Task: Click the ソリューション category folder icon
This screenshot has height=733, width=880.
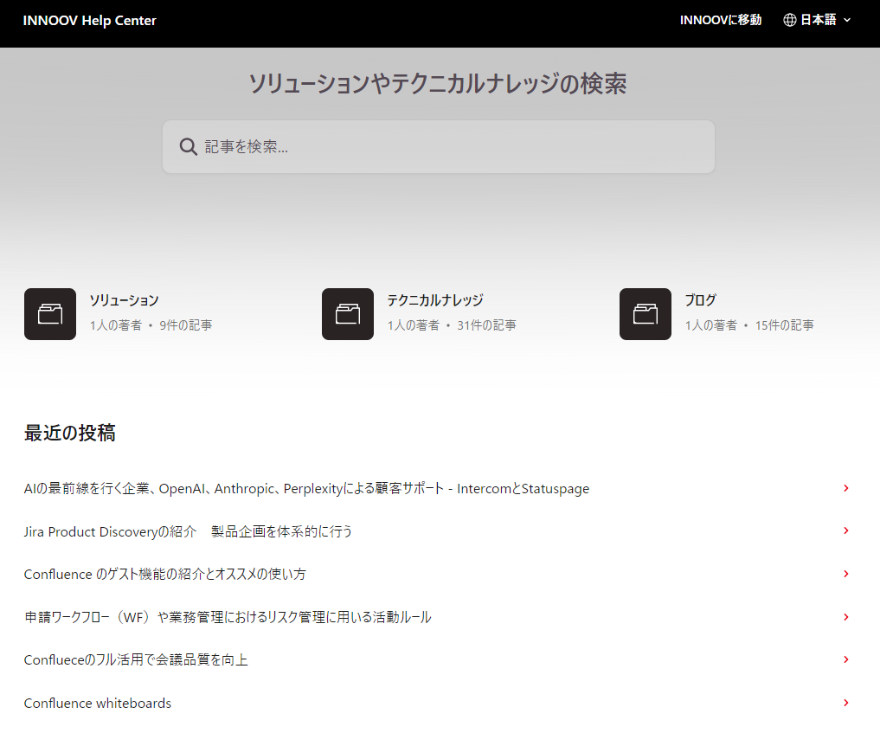Action: coord(49,313)
